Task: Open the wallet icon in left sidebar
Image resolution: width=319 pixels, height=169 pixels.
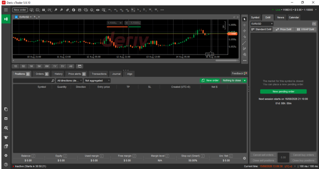Action: pos(6,146)
